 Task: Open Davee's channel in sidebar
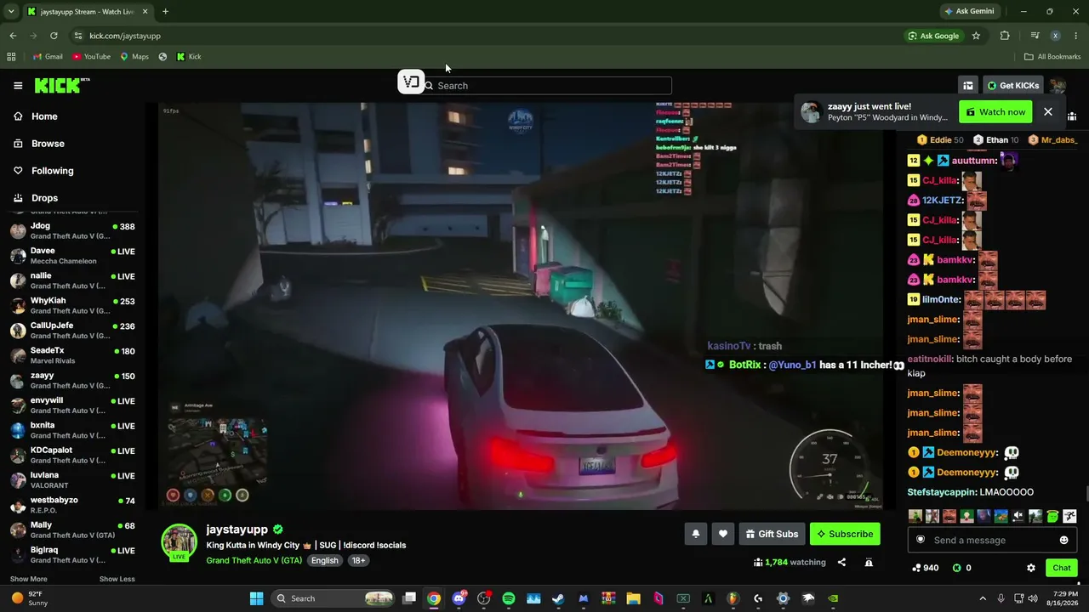point(72,256)
